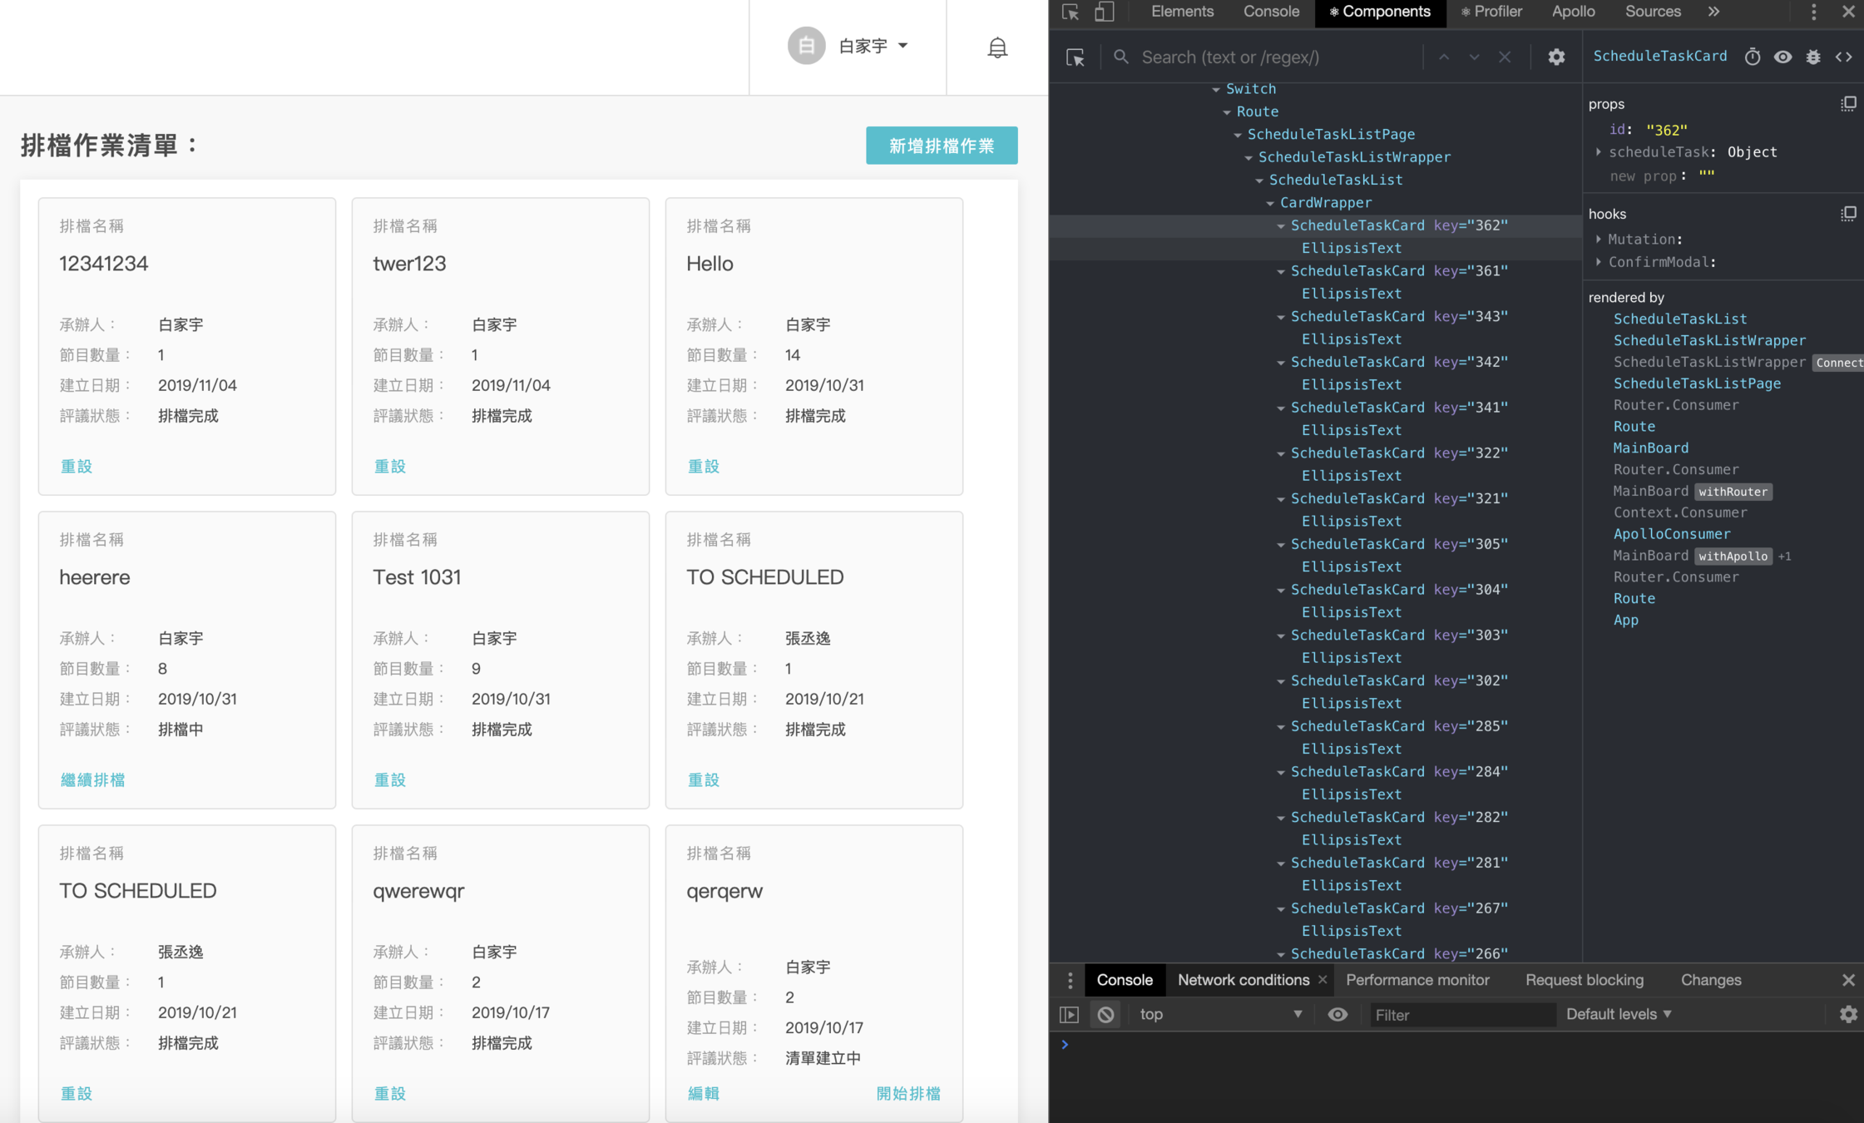The image size is (1864, 1123).
Task: Click the 繼續排檔 link on heerere card
Action: pos(92,779)
